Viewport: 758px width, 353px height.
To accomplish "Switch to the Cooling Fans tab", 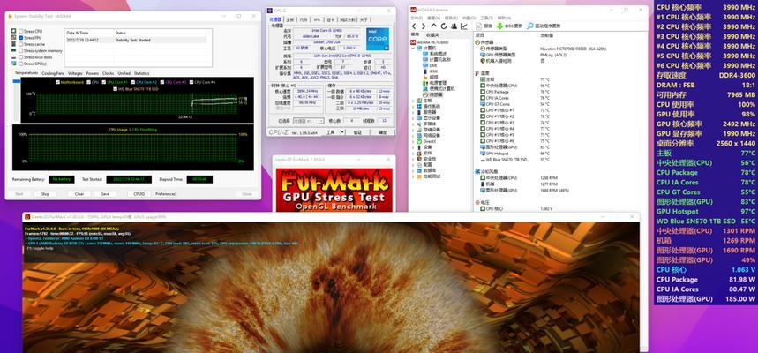I will [53, 73].
